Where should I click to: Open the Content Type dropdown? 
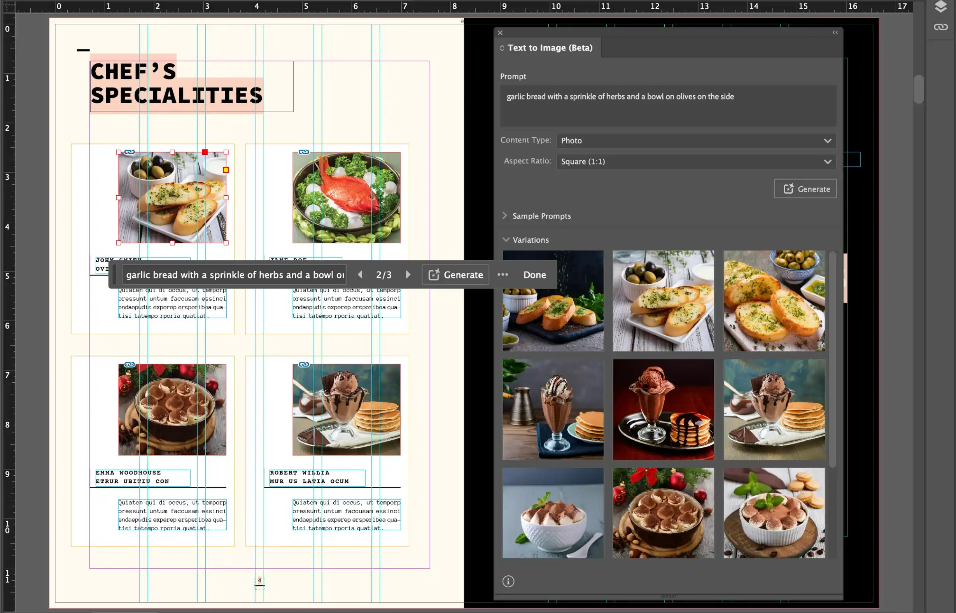[696, 140]
